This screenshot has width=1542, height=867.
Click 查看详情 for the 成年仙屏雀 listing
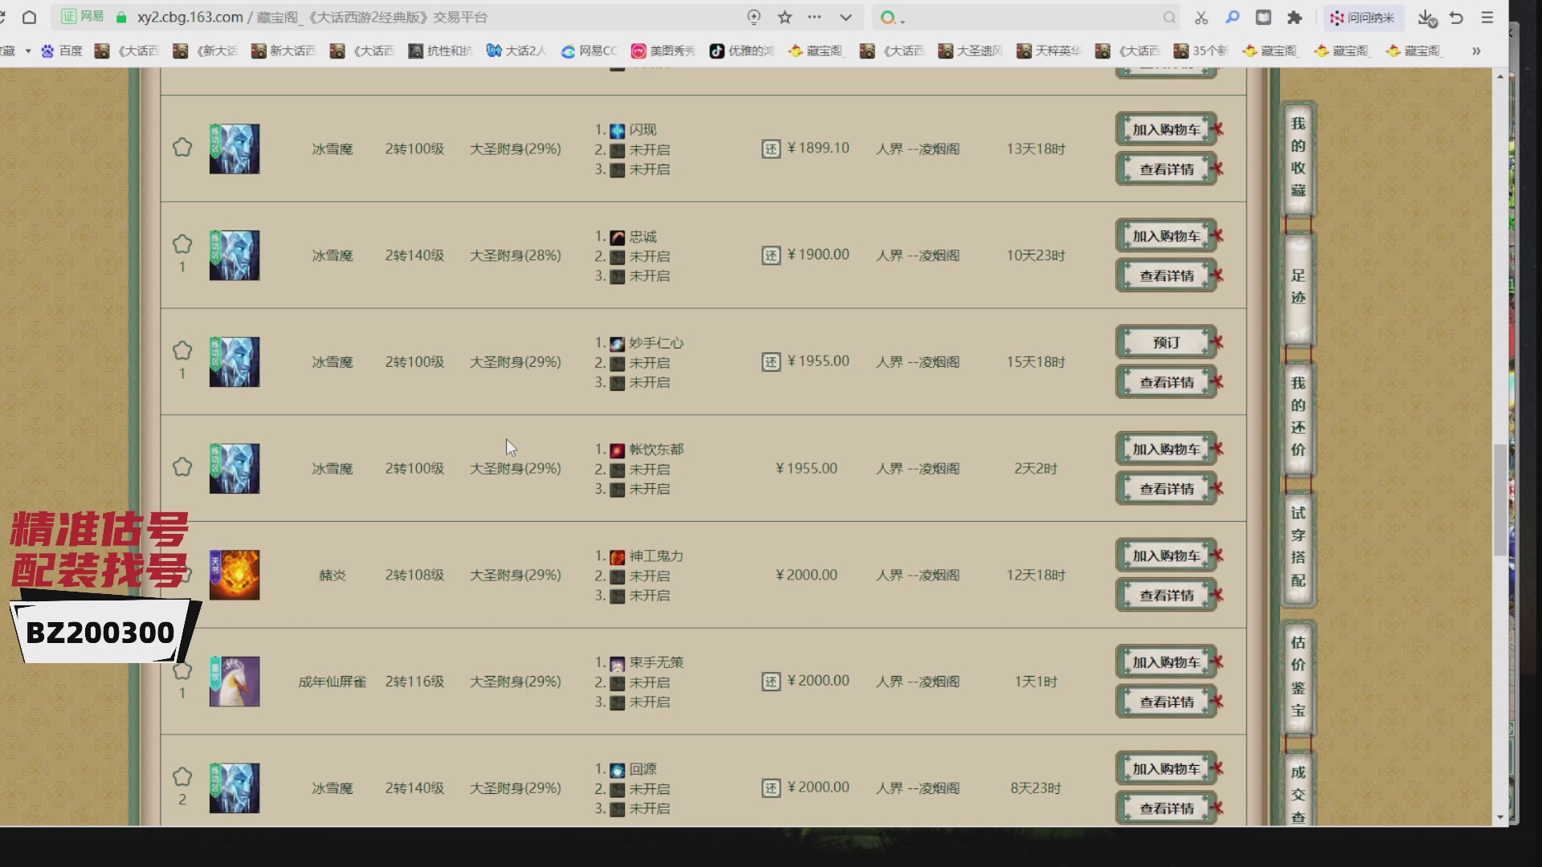point(1165,702)
